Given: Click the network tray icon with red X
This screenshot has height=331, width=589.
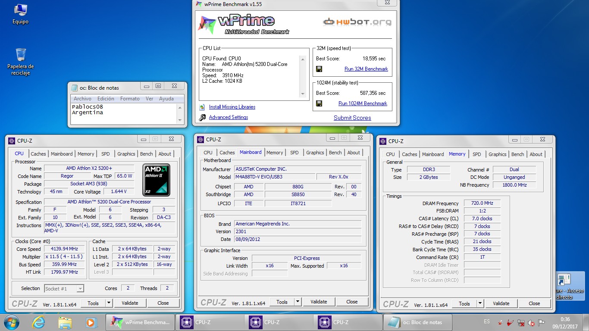Looking at the screenshot, I should (521, 322).
